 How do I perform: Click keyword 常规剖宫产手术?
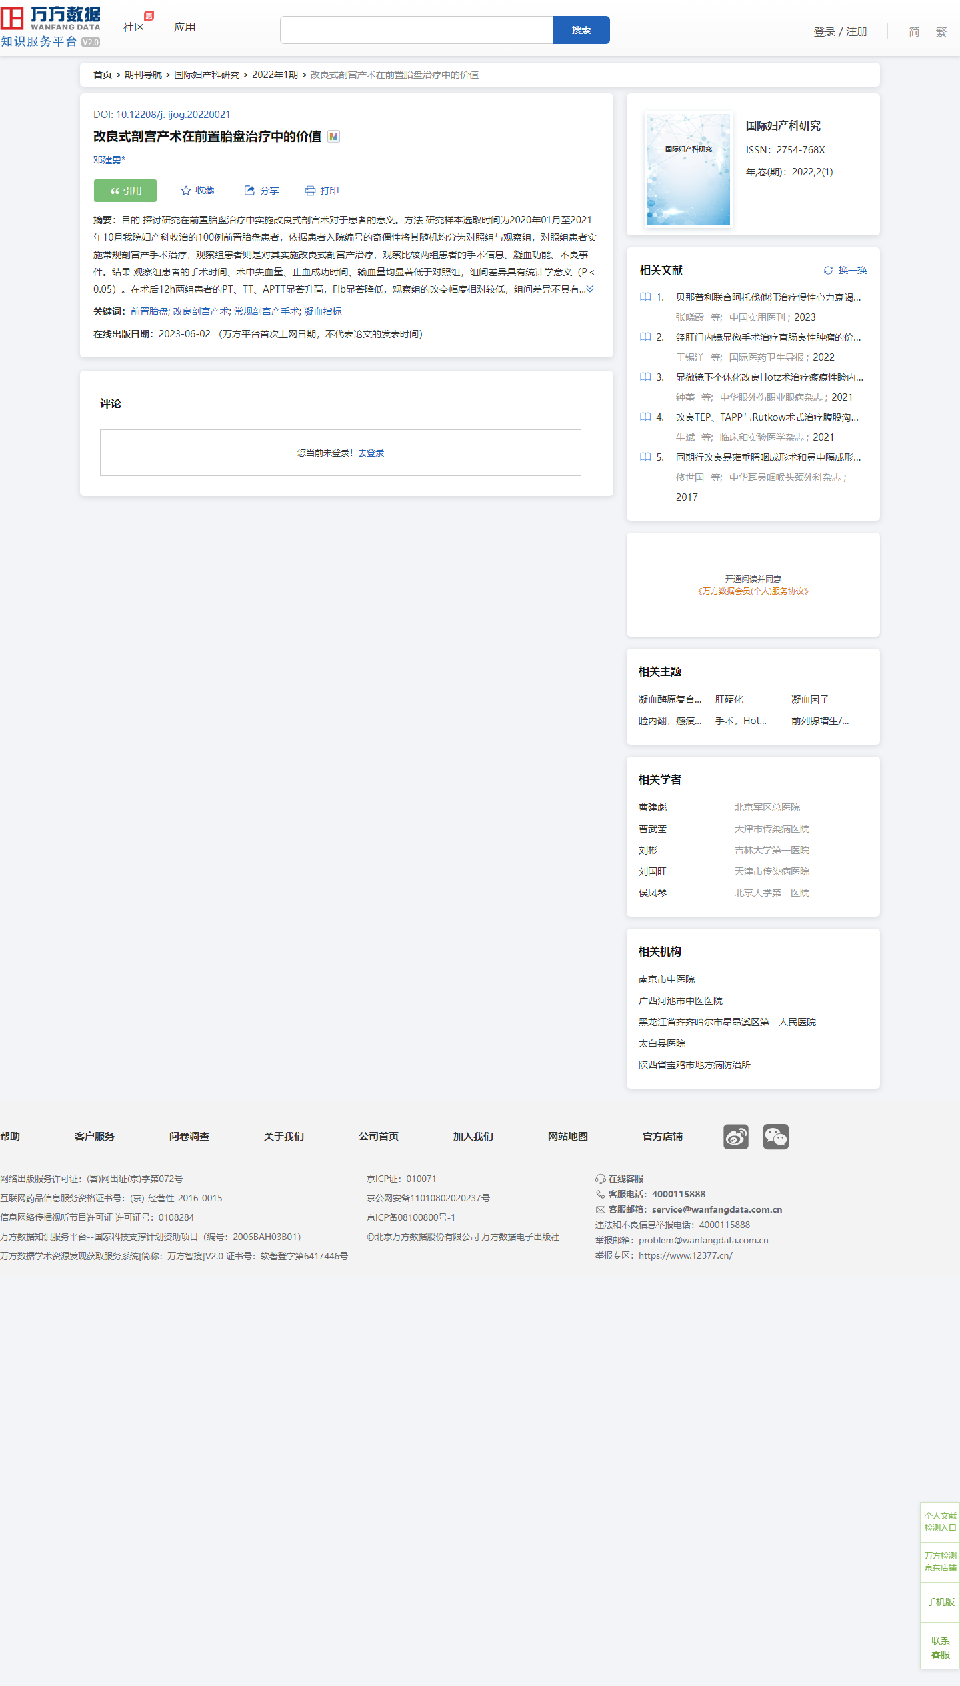[267, 311]
